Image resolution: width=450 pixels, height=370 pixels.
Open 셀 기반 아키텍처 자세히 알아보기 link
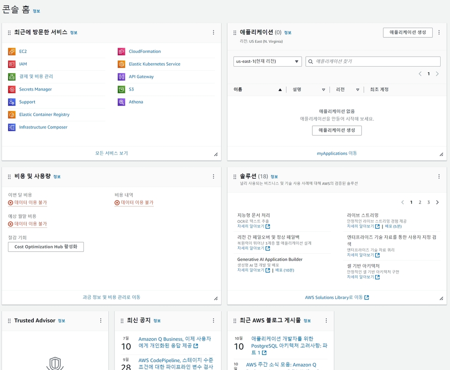(363, 277)
